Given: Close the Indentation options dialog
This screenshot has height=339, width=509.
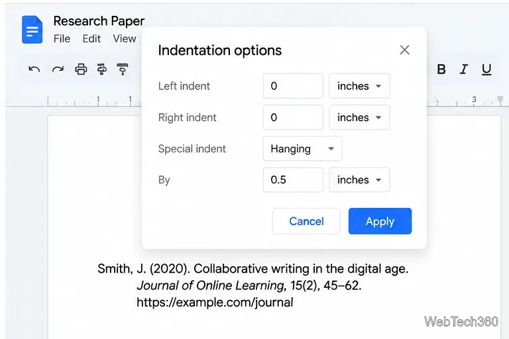Looking at the screenshot, I should click(404, 50).
